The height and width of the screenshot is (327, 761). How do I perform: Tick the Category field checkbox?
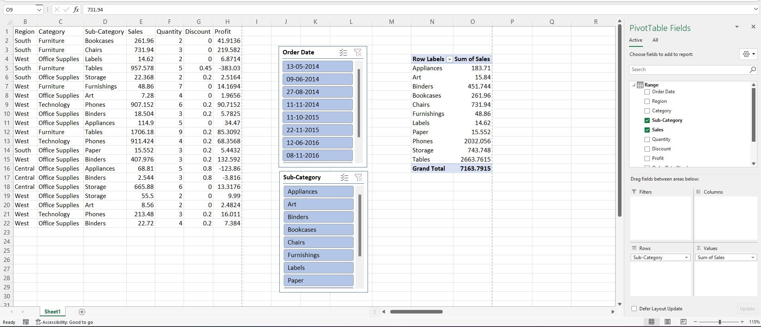[647, 111]
